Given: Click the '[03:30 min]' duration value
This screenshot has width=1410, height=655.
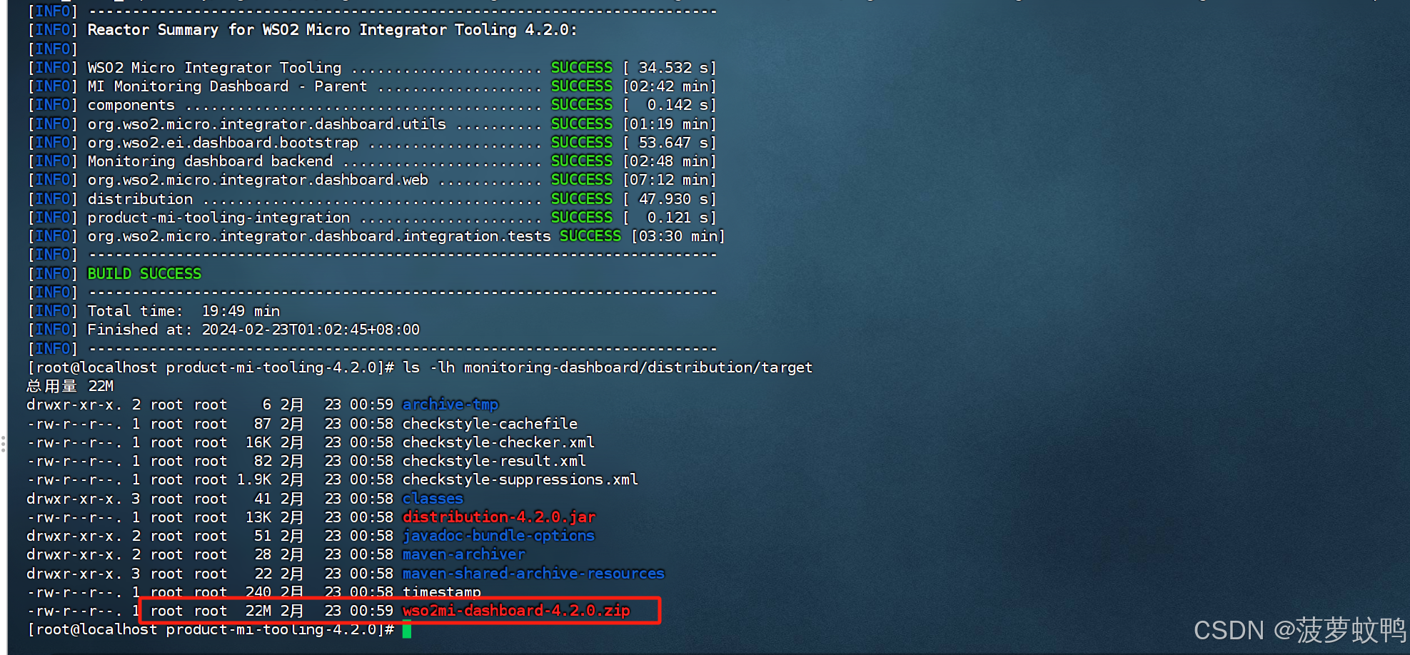Looking at the screenshot, I should [678, 236].
